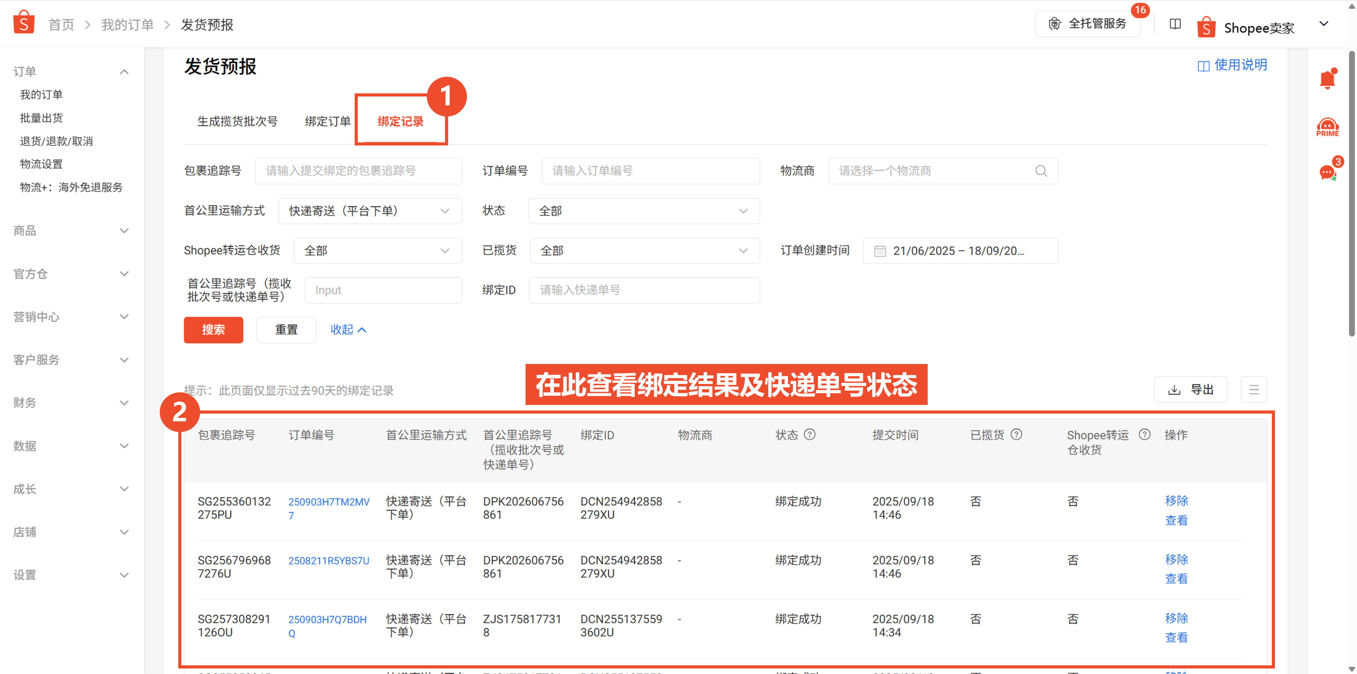
Task: Open order link 2508211R5YBS7U
Action: [329, 561]
